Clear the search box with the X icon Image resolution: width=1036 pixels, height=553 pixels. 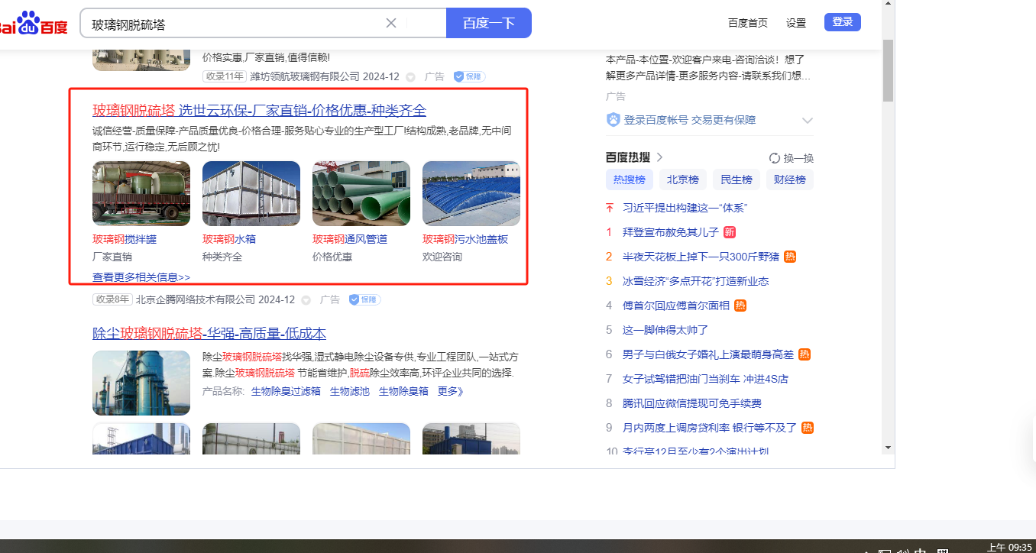coord(391,23)
